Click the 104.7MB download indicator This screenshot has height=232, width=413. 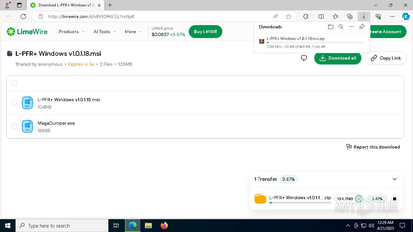[349, 199]
